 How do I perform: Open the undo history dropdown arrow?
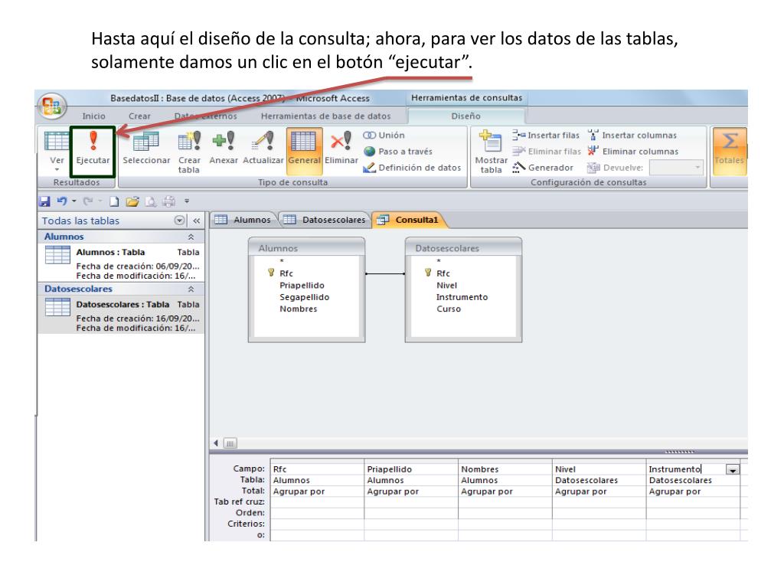[x=74, y=201]
